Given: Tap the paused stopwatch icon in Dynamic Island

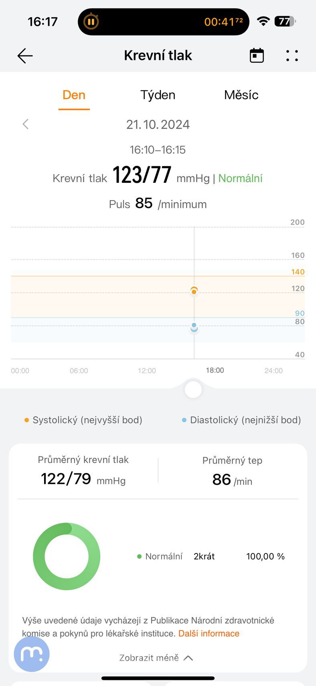Looking at the screenshot, I should pos(91,22).
